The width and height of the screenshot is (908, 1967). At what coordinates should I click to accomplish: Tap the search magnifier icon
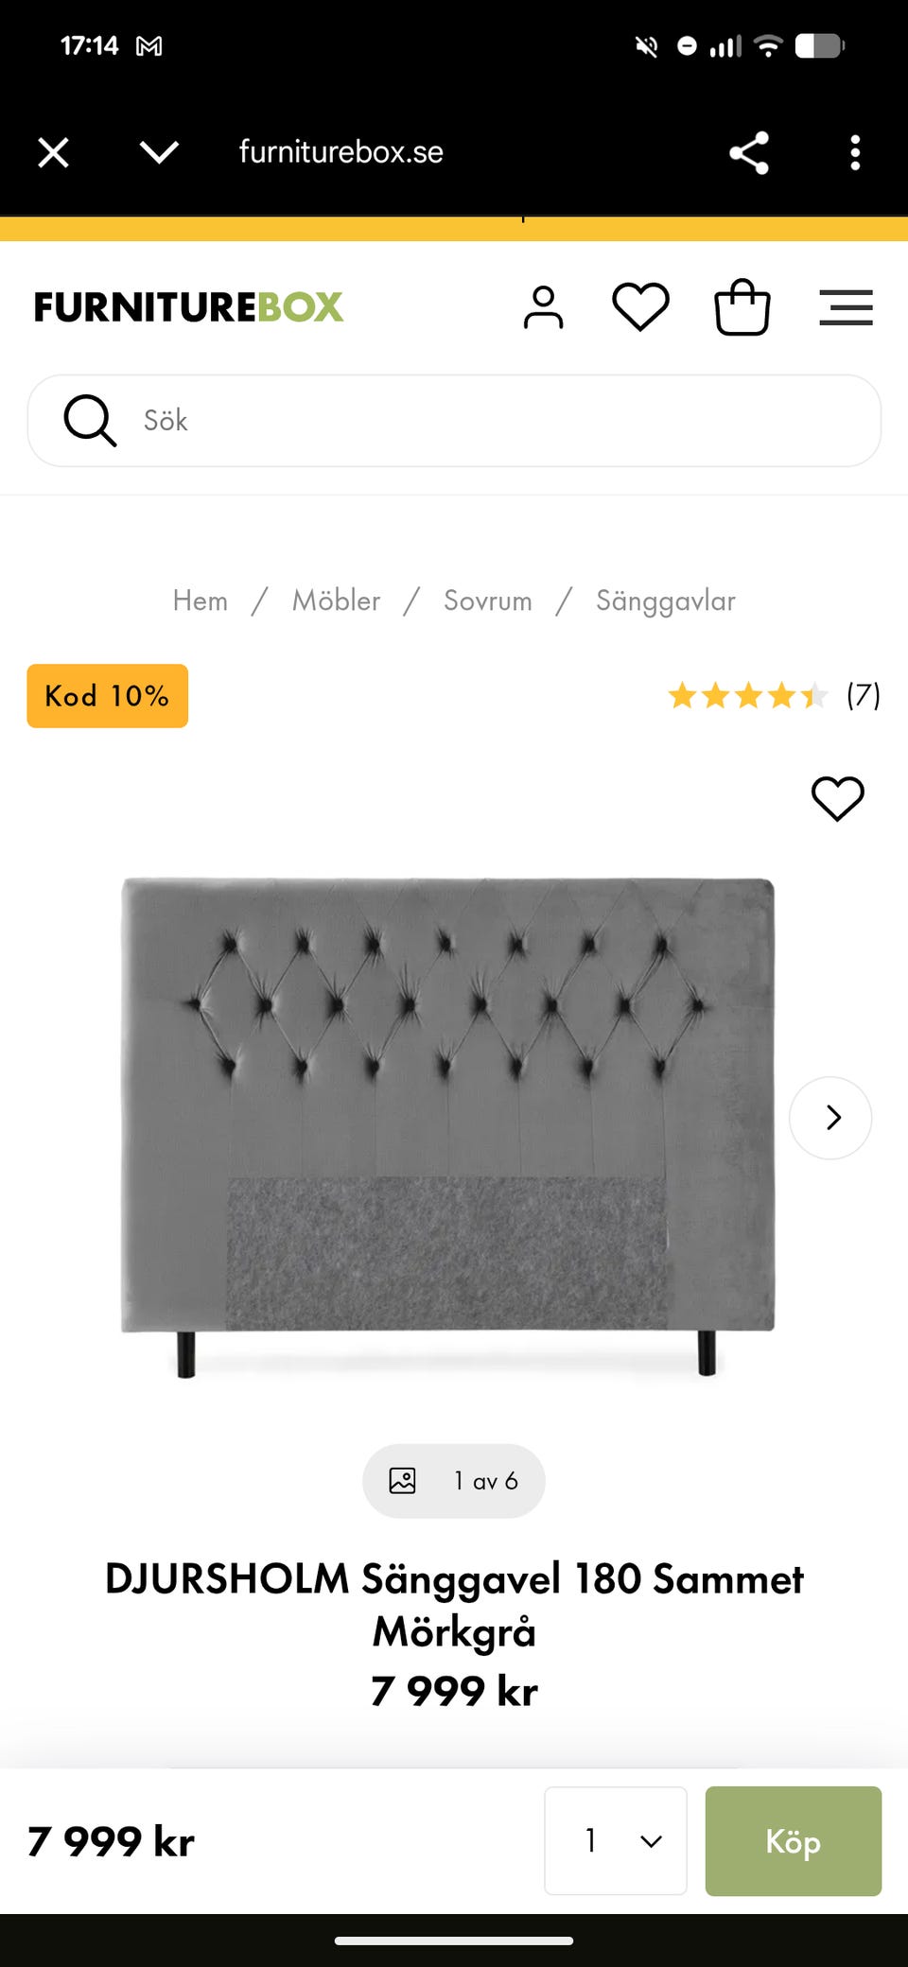tap(90, 420)
